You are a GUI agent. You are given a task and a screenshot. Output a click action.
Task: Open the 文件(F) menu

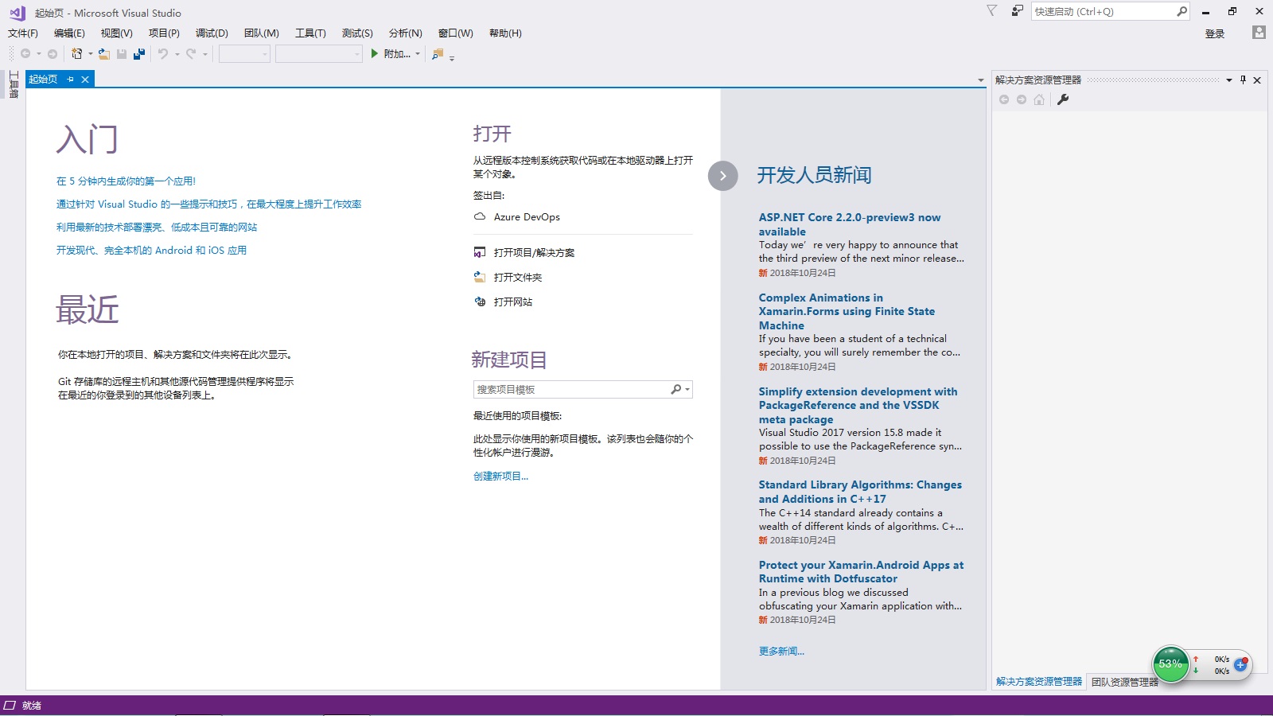coord(23,33)
